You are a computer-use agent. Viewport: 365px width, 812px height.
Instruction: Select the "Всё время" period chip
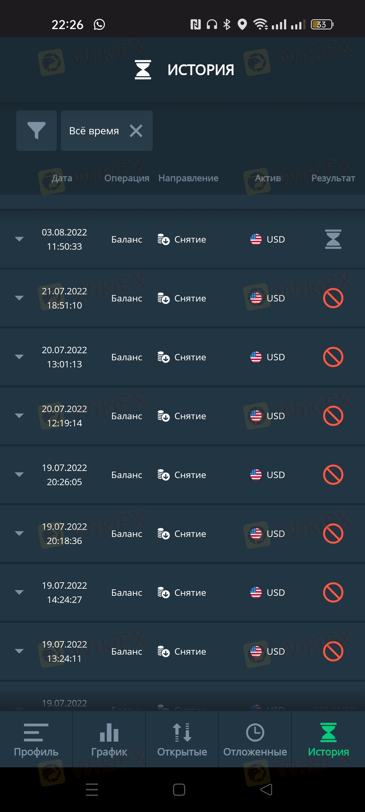pos(94,131)
